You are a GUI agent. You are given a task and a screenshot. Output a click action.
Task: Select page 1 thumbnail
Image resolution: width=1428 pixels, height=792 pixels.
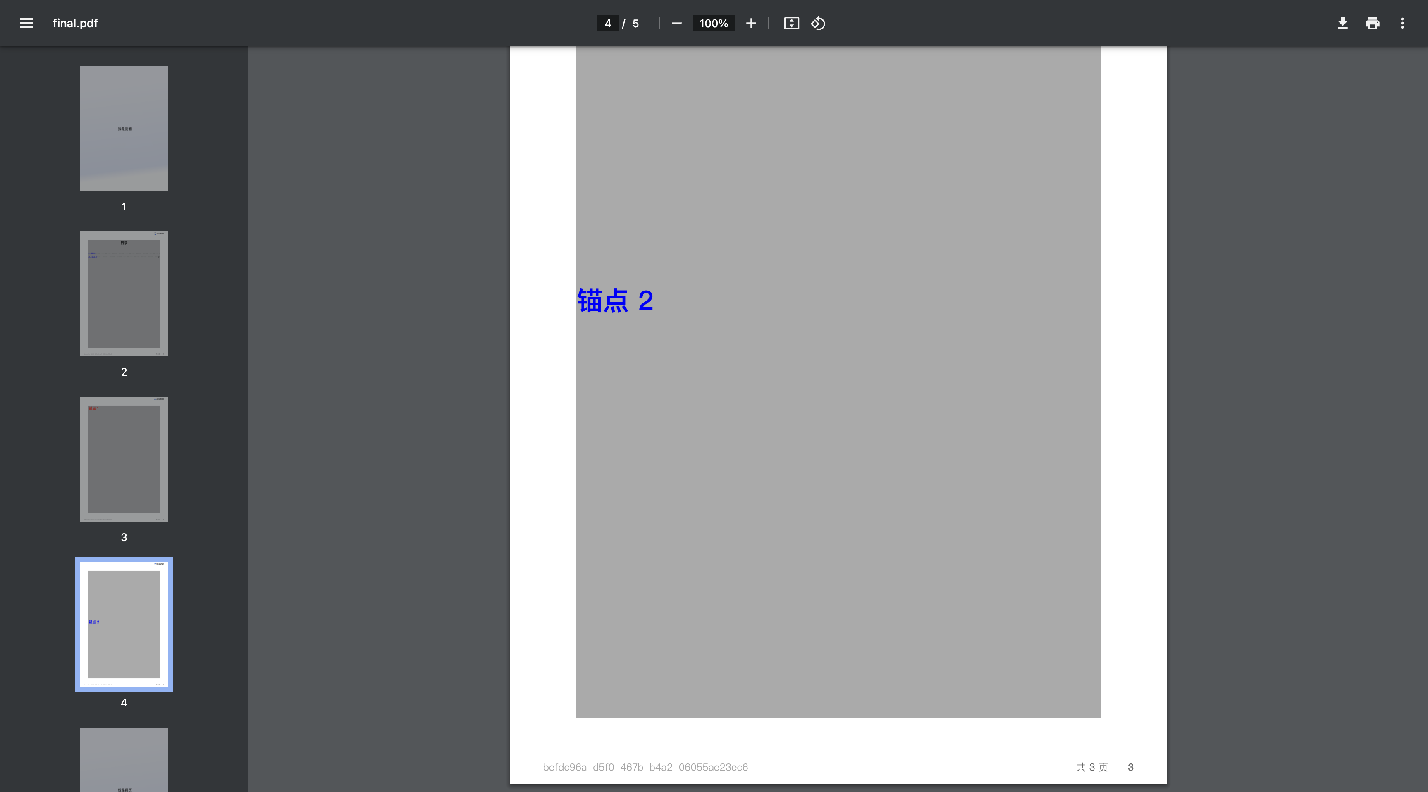pyautogui.click(x=124, y=129)
